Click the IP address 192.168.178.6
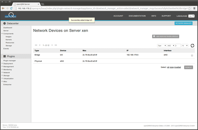Viewport: 198px width, 130px height. (x=132, y=55)
